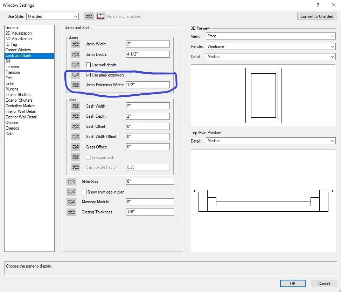The image size is (341, 292).
Task: Click the Jamb Extension Width field
Action: tap(148, 85)
